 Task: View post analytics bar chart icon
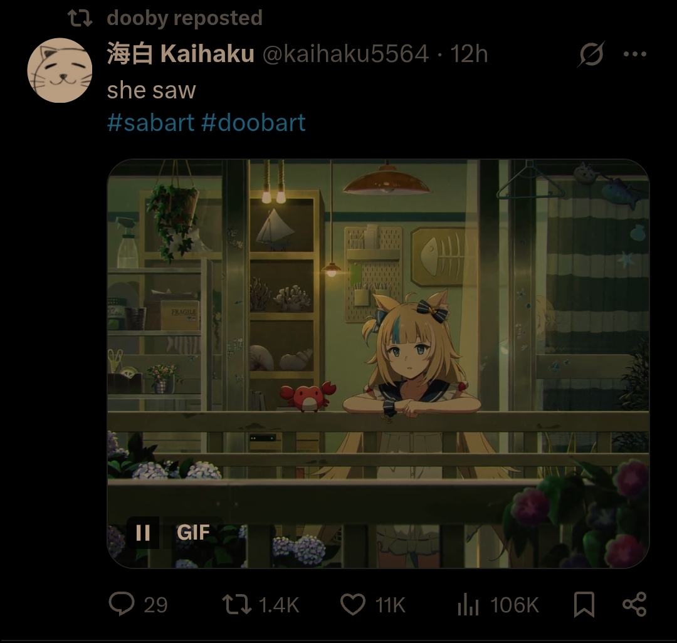point(468,604)
